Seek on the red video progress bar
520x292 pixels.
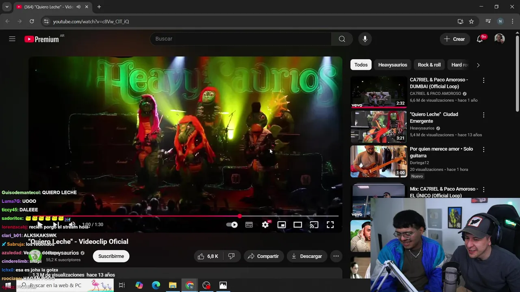[186, 216]
